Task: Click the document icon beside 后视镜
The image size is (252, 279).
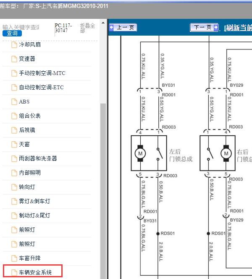Action: [14, 130]
